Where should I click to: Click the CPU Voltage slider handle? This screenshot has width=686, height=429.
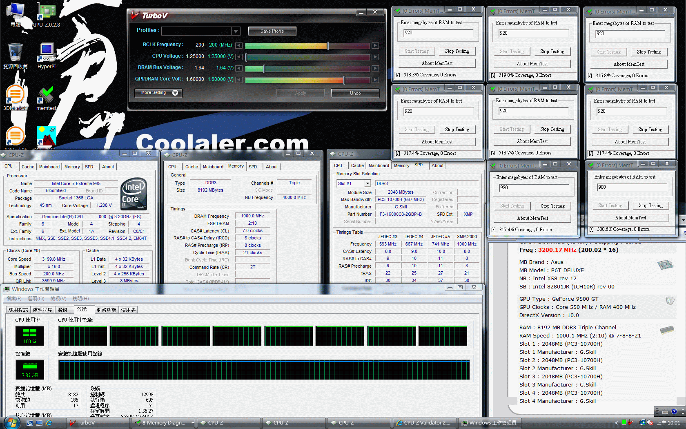coord(246,57)
